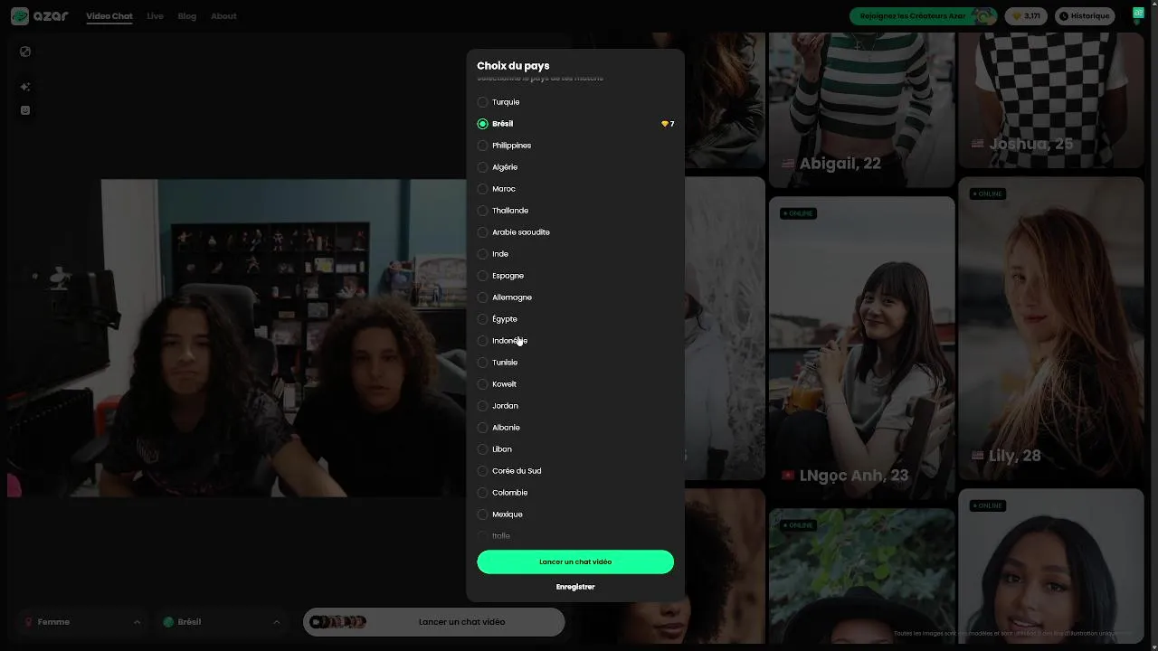This screenshot has width=1158, height=651.
Task: Click the Choix du pays heading
Action: coord(513,66)
